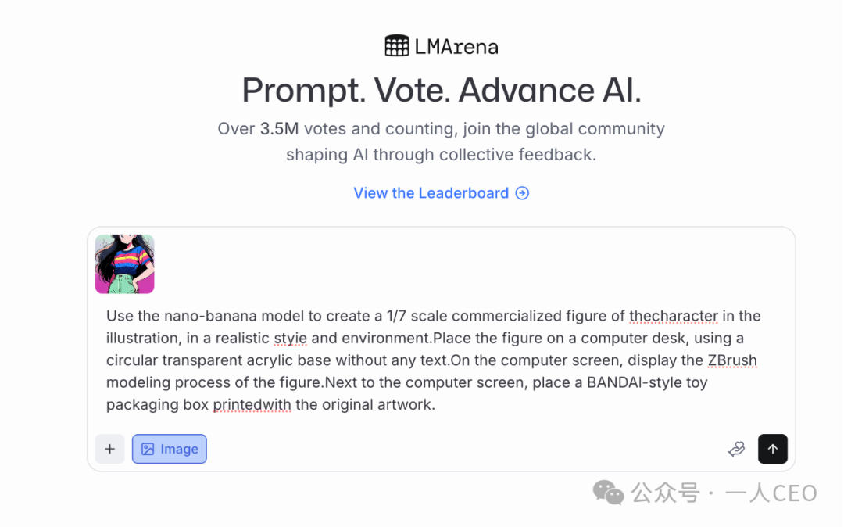The width and height of the screenshot is (844, 527).
Task: Click the 一人CEO watermark text
Action: [771, 493]
